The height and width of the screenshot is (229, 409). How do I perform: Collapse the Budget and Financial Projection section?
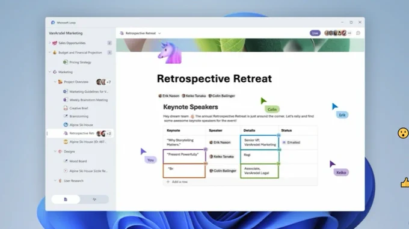(49, 52)
